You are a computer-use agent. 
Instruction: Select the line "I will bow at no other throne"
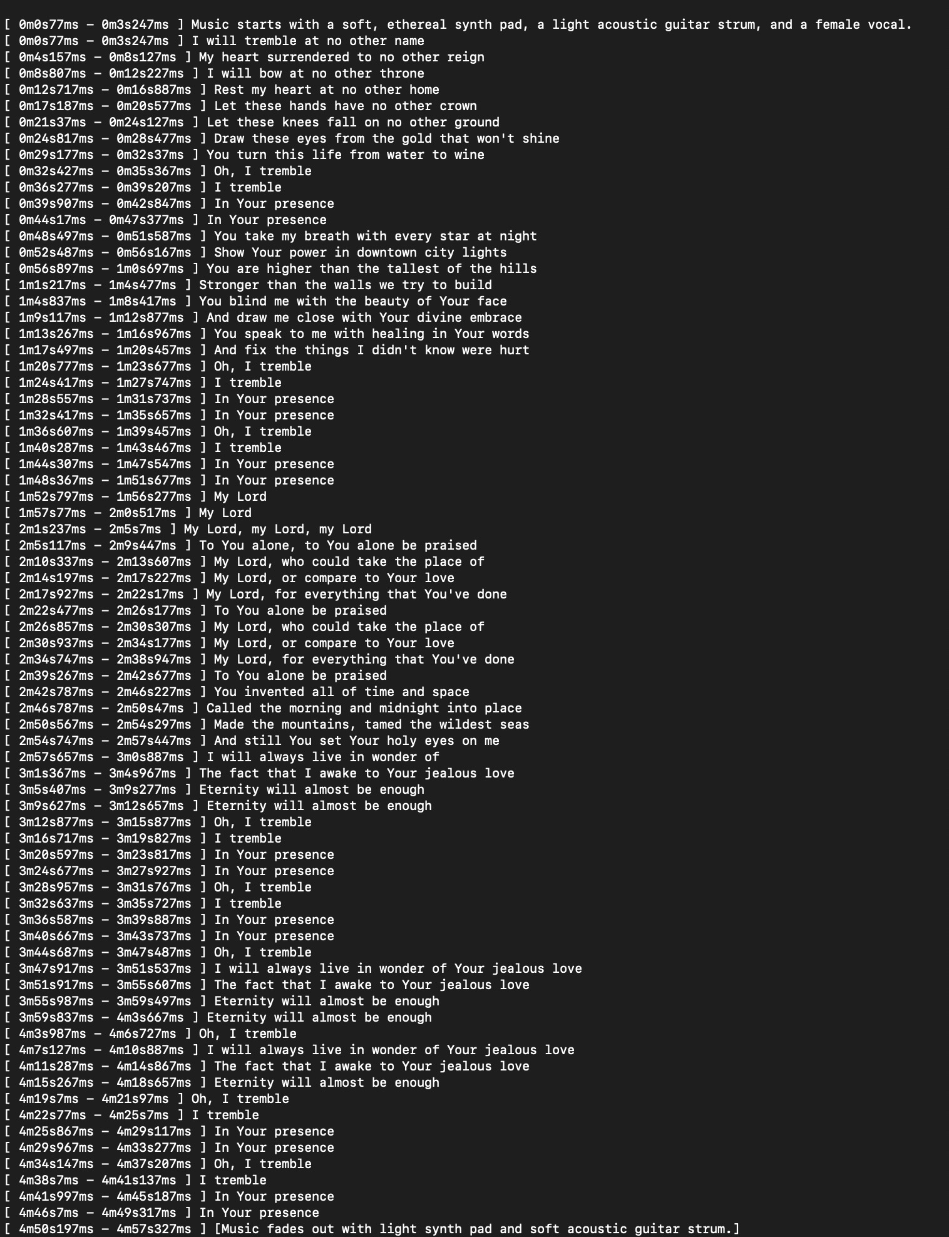click(315, 73)
